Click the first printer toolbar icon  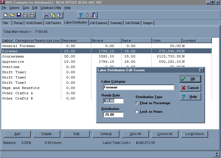point(25,15)
